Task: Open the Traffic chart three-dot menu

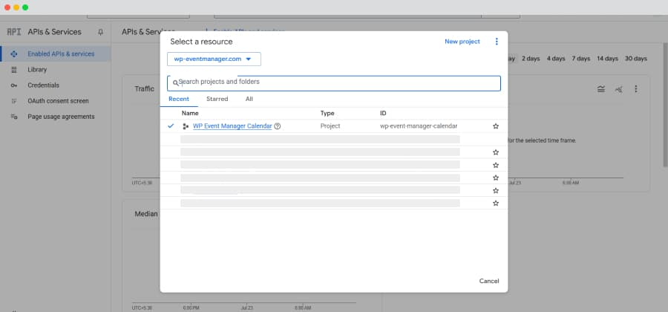Action: click(x=635, y=88)
